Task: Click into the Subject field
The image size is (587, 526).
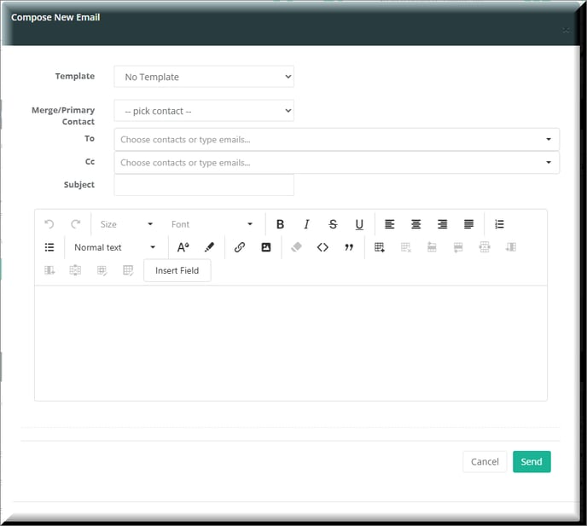Action: [204, 185]
